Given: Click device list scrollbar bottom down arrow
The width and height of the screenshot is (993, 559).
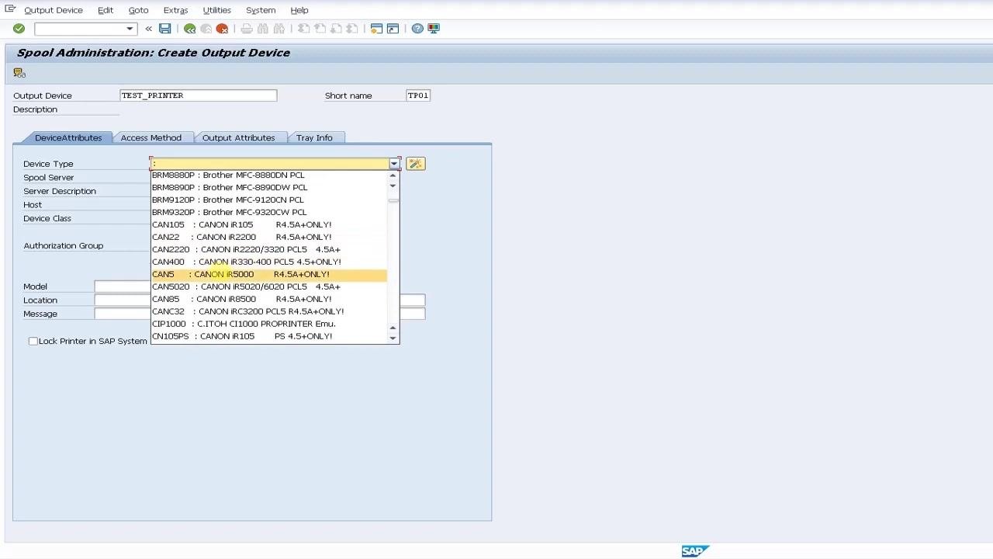Looking at the screenshot, I should coord(393,338).
